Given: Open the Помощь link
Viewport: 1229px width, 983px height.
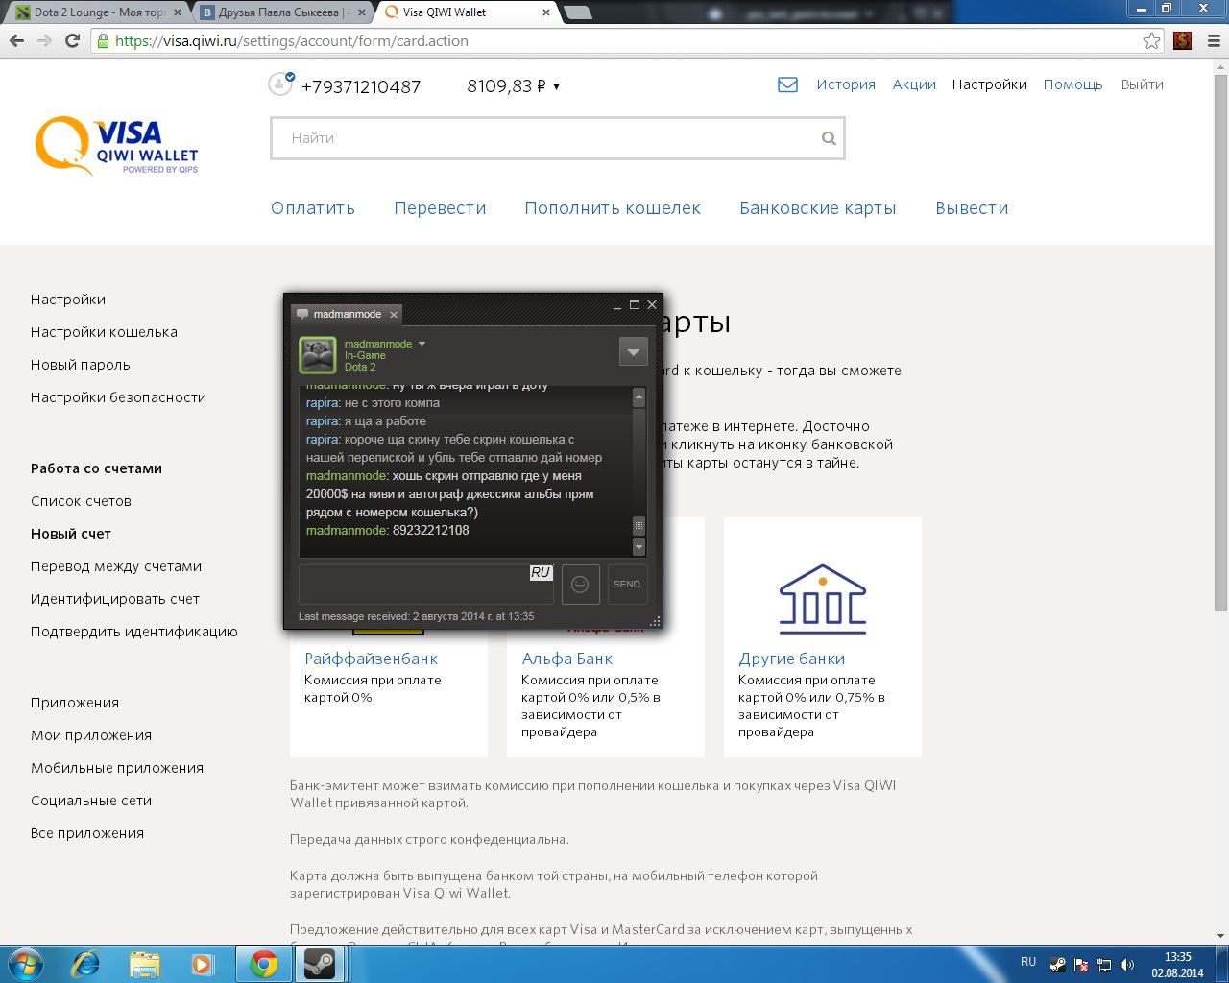Looking at the screenshot, I should click(1073, 84).
